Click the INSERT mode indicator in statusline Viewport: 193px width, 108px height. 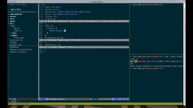coord(43,99)
